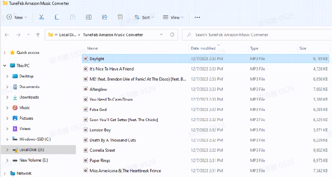Select Soon You'll Get Better file
The image size is (332, 177).
[x=205, y=119]
